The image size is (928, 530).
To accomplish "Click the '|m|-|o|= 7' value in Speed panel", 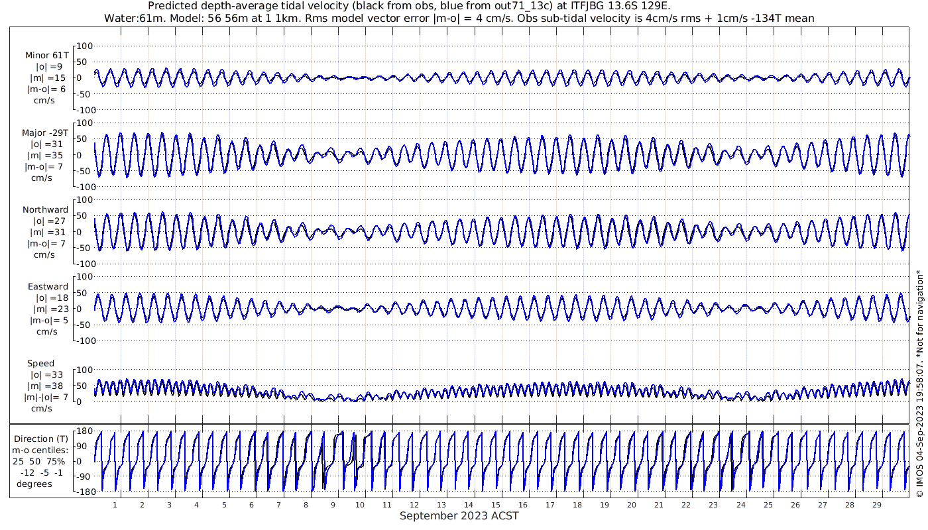I will pos(47,397).
